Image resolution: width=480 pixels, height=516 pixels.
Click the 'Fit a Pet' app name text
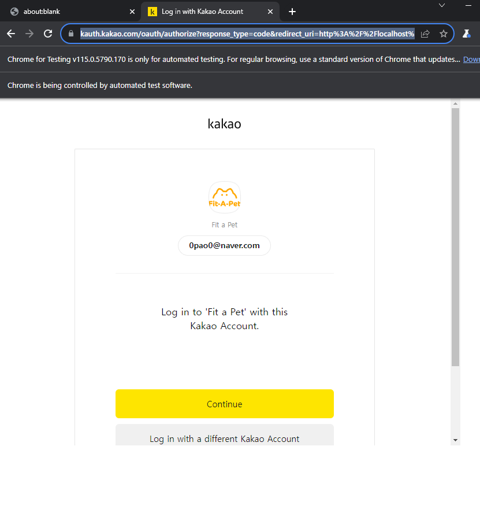point(224,225)
